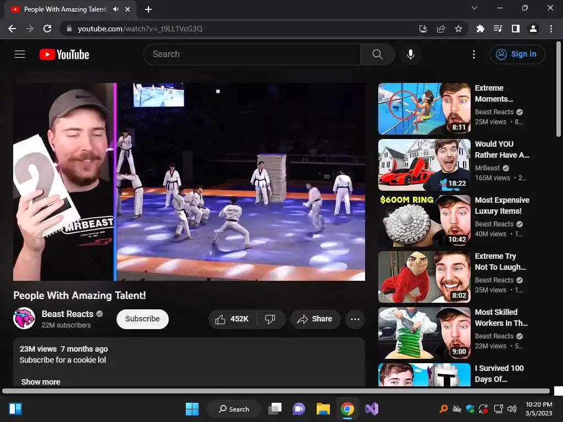Go forward in browser
The height and width of the screenshot is (422, 563).
click(30, 29)
